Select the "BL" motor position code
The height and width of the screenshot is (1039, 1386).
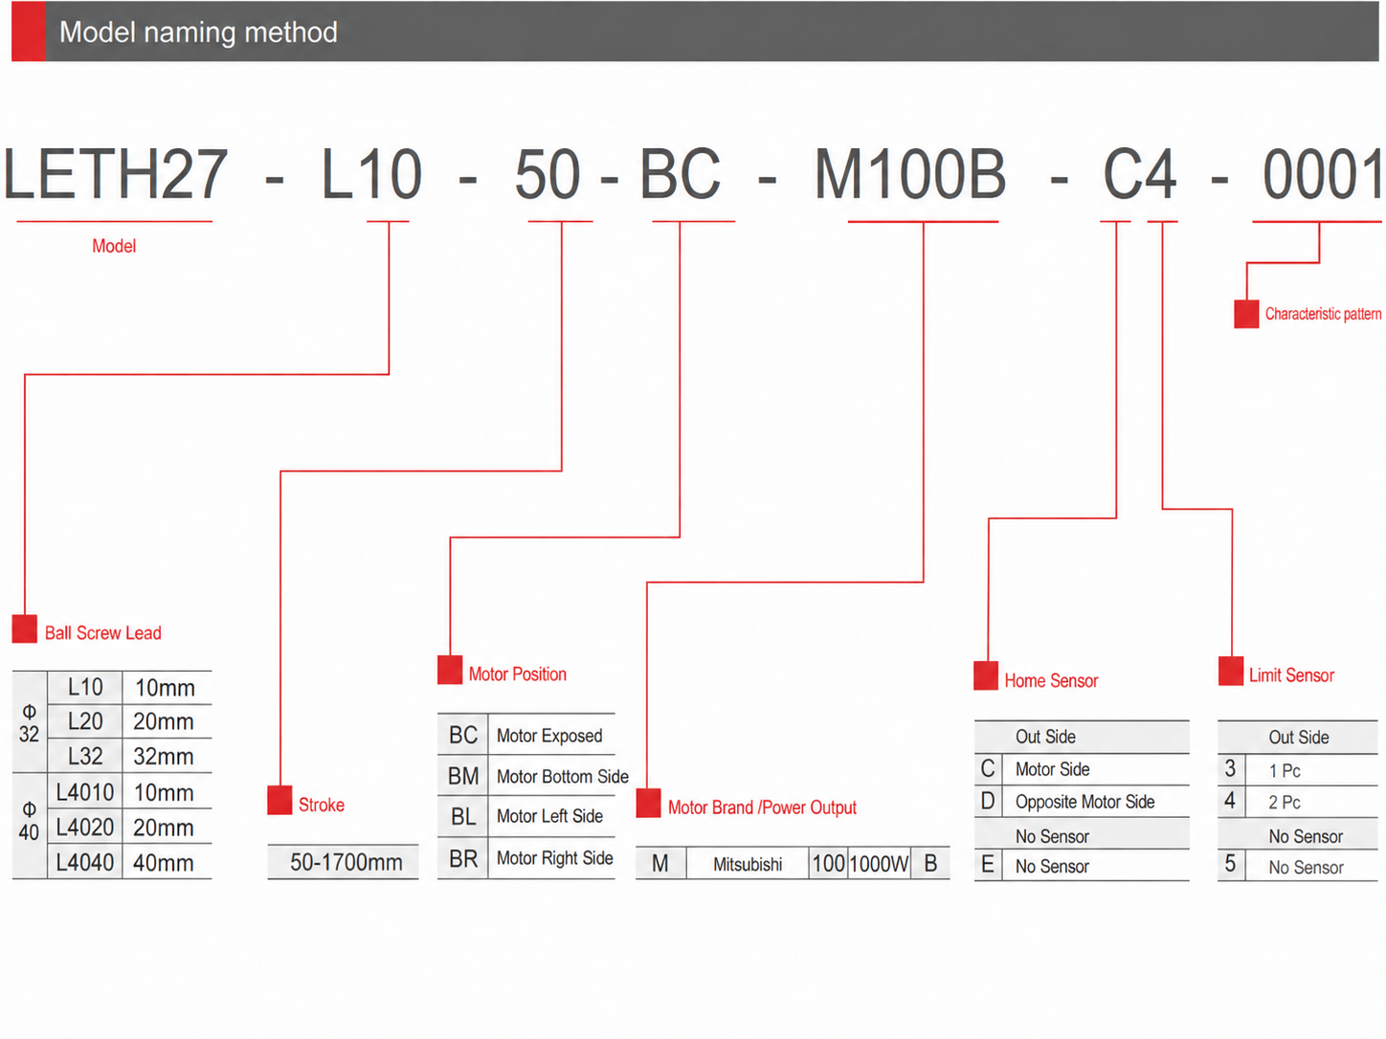pos(463,816)
